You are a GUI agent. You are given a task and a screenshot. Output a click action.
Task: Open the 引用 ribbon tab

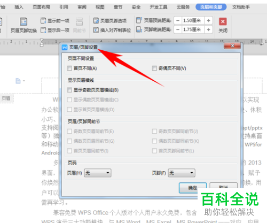click(x=64, y=7)
